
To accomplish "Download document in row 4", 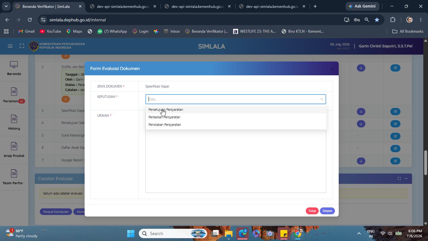I will click(x=361, y=124).
